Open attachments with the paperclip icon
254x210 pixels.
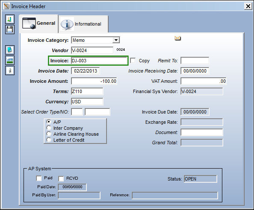(10, 70)
